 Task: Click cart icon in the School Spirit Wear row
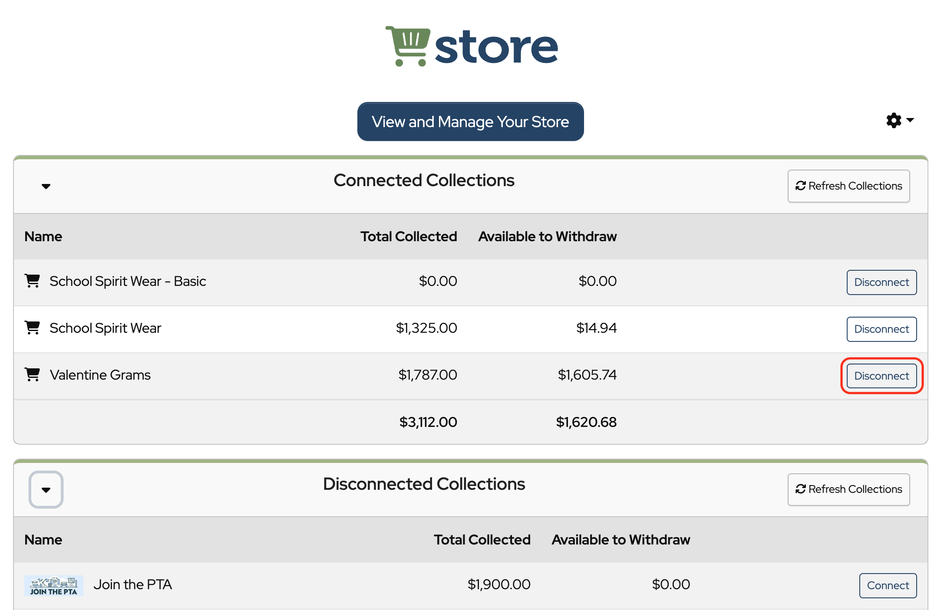tap(33, 328)
